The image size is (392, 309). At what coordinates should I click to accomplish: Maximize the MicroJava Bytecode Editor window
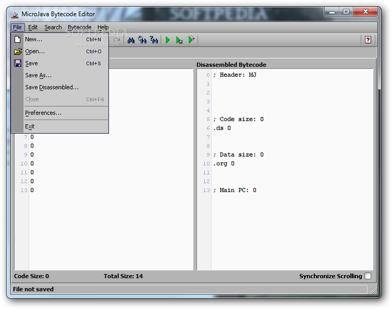346,12
